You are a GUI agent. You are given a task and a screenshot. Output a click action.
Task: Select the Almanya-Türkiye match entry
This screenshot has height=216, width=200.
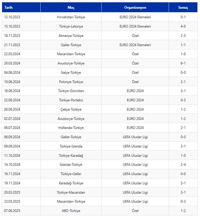(x=71, y=36)
